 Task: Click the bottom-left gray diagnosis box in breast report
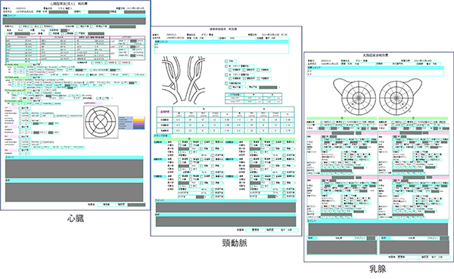(x=342, y=247)
